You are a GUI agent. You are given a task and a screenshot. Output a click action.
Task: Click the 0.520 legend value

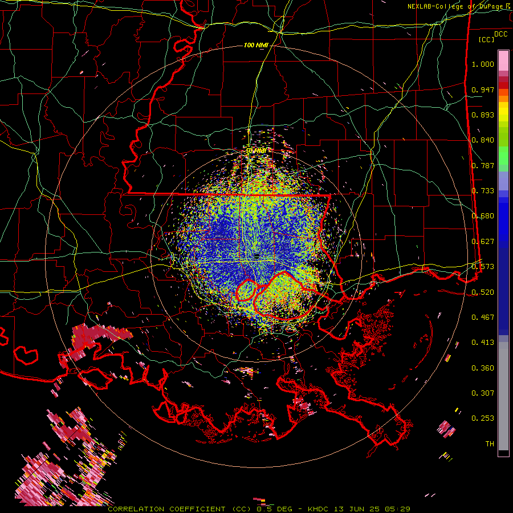pos(483,292)
